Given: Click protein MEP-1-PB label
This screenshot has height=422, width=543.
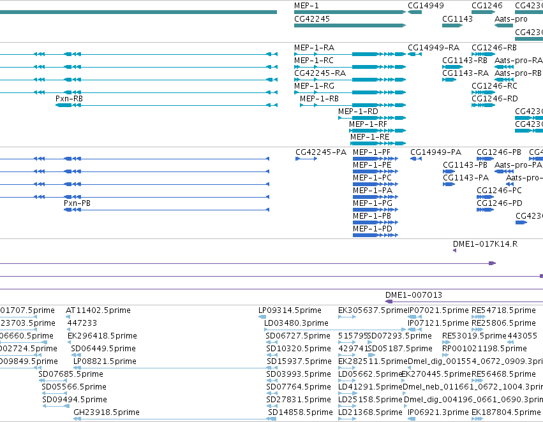Looking at the screenshot, I should [x=372, y=217].
